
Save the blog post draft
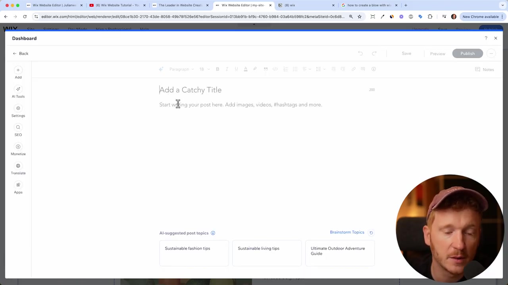tap(406, 53)
